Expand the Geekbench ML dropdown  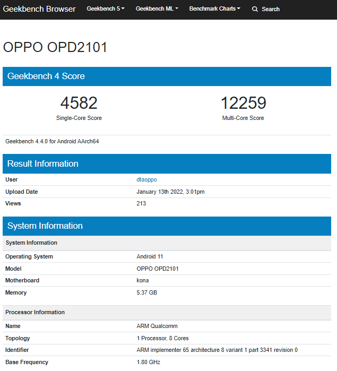coord(157,9)
